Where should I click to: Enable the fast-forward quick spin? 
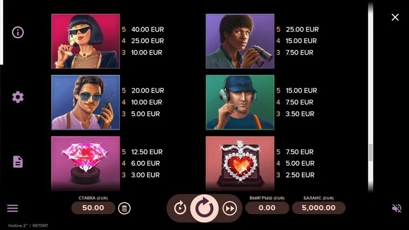pyautogui.click(x=230, y=208)
